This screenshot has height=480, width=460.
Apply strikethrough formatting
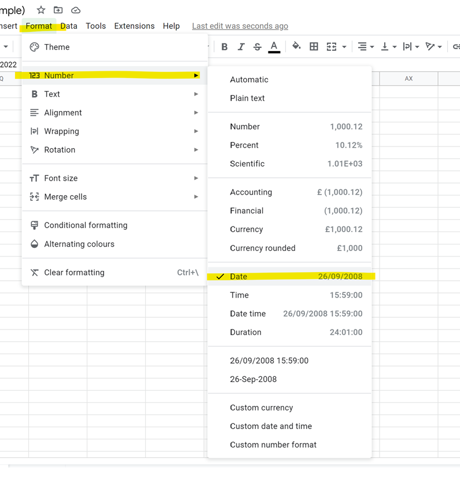point(257,47)
